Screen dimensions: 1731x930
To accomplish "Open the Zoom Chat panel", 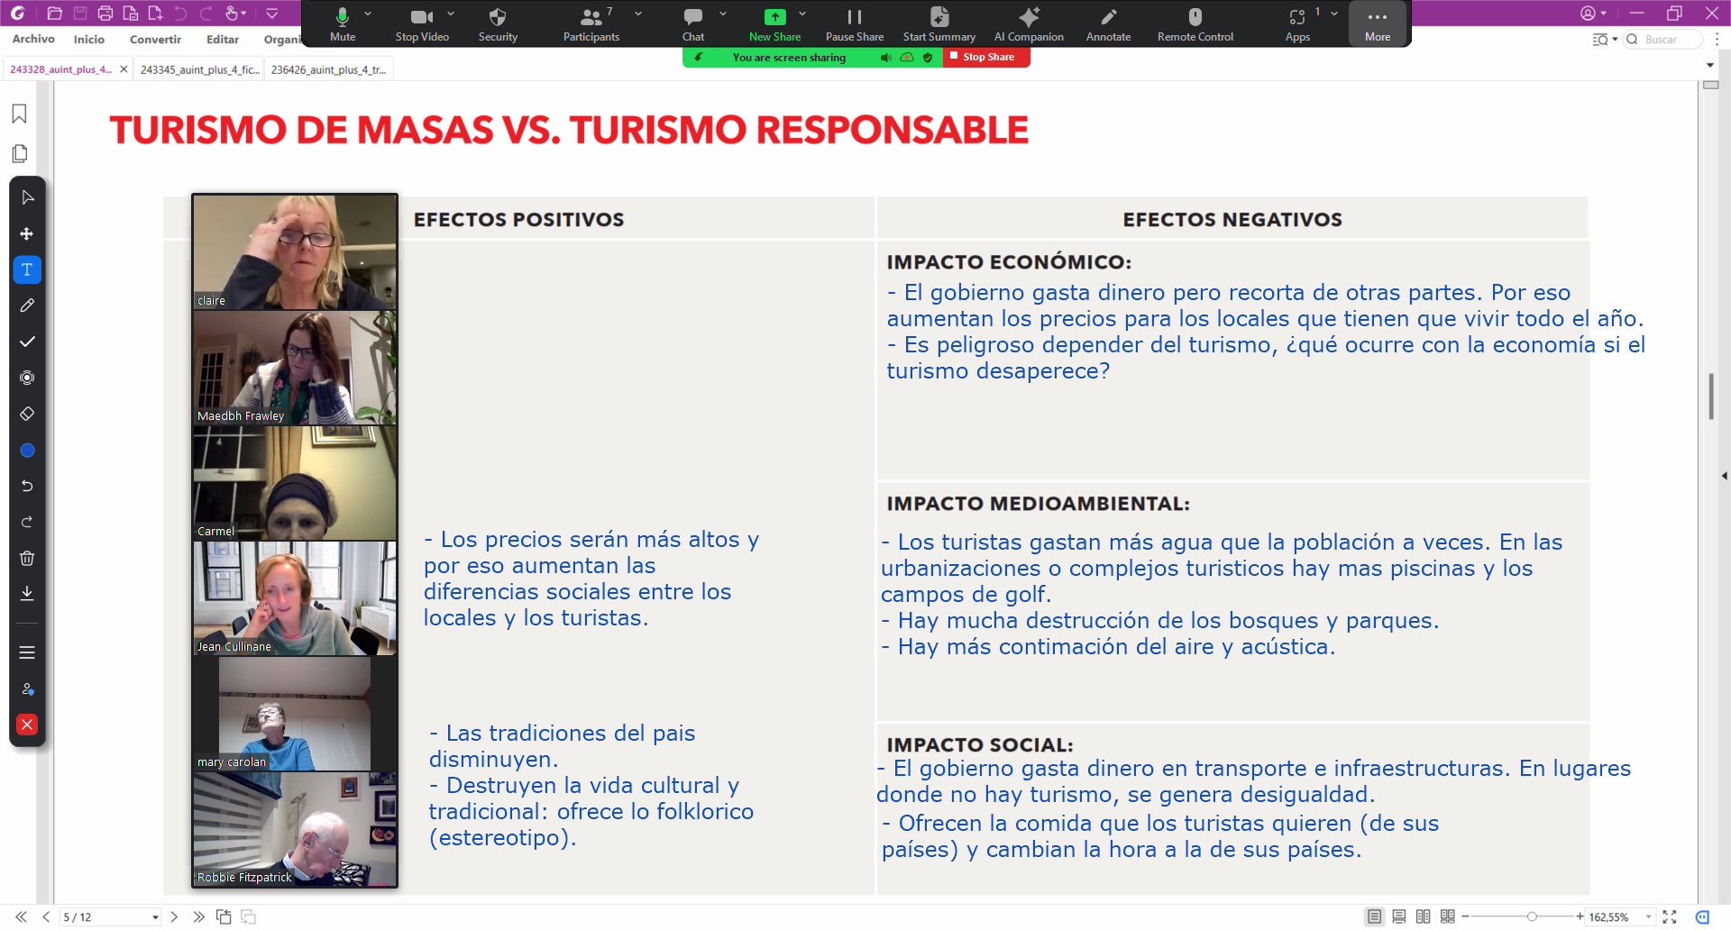I will pos(693,24).
